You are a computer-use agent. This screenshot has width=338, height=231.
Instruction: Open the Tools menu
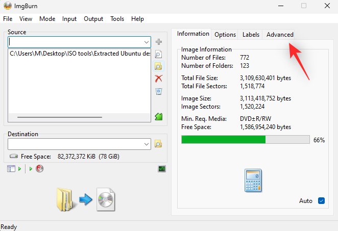coord(117,19)
